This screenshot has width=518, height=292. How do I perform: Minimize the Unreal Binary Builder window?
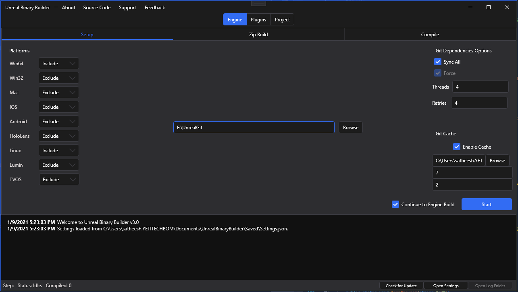(x=470, y=7)
